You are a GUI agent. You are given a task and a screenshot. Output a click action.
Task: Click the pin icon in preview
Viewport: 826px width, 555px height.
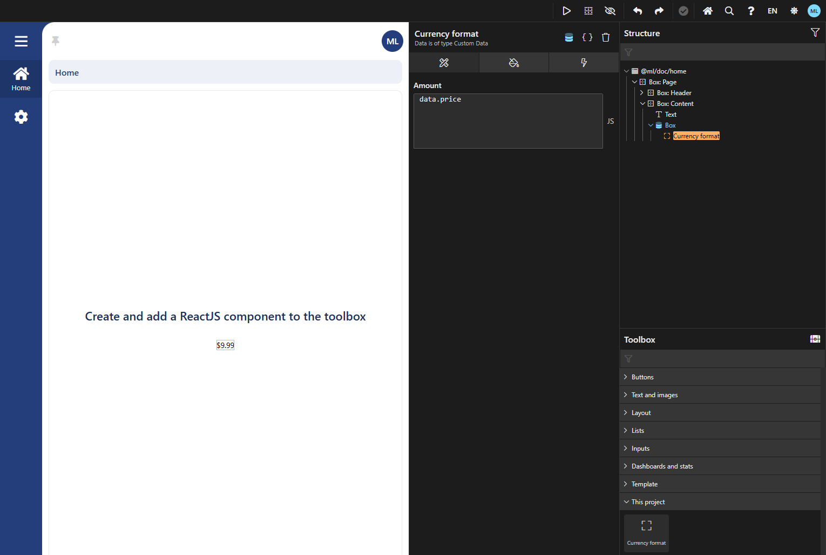[55, 41]
